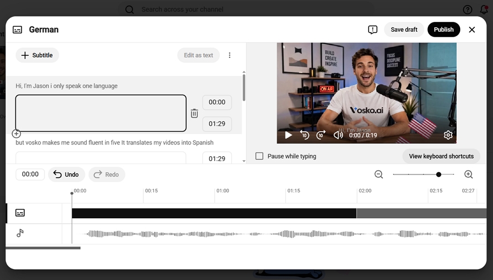
Task: Click the 00:15 timeline marker
Action: tap(151, 191)
